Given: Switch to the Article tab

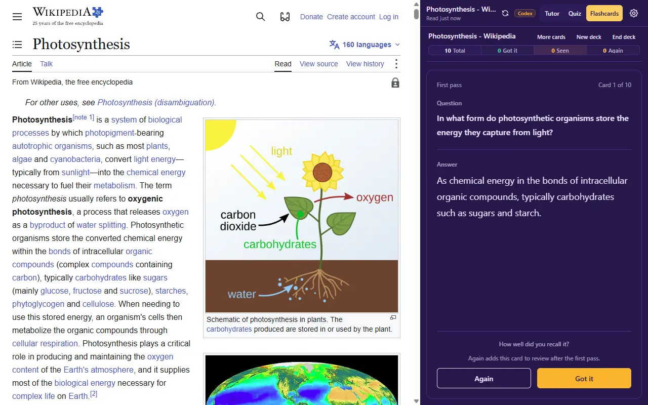Looking at the screenshot, I should point(22,64).
